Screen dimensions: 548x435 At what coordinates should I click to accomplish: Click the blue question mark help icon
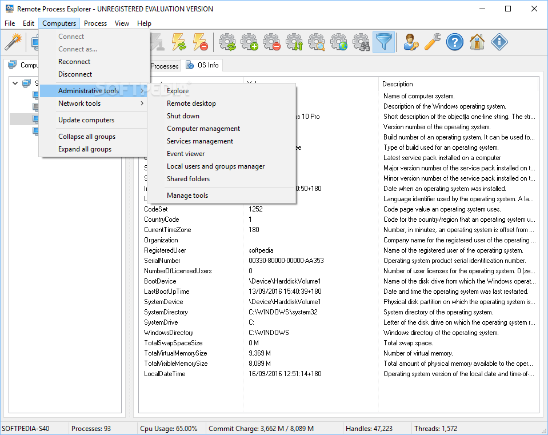455,42
